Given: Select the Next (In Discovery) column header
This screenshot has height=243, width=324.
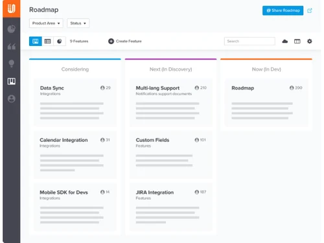Looking at the screenshot, I should tap(170, 69).
